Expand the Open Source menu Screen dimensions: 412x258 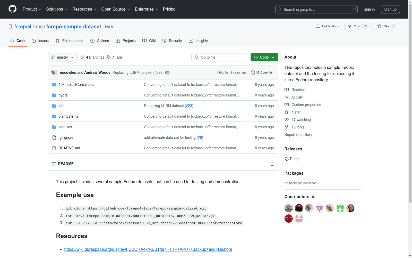pos(116,9)
